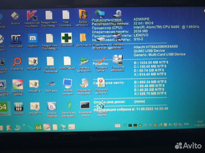205x153 pixels.
Task: Run Проверка диска disk check icon
Action: pyautogui.click(x=101, y=64)
